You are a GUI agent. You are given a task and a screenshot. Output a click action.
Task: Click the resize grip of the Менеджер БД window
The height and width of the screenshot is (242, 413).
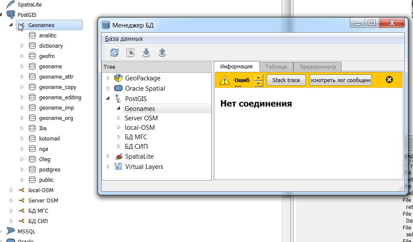[x=401, y=188]
